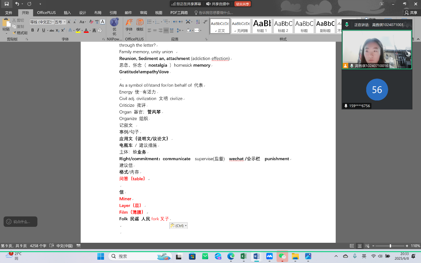The image size is (421, 263).
Task: Click the OfficePLUS 模板 icon
Action: (x=140, y=25)
